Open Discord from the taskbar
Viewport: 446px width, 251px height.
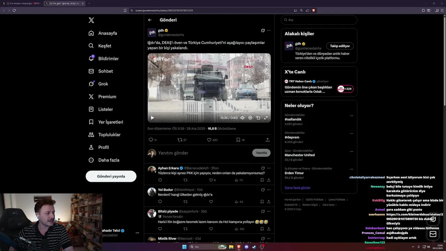coord(247,247)
